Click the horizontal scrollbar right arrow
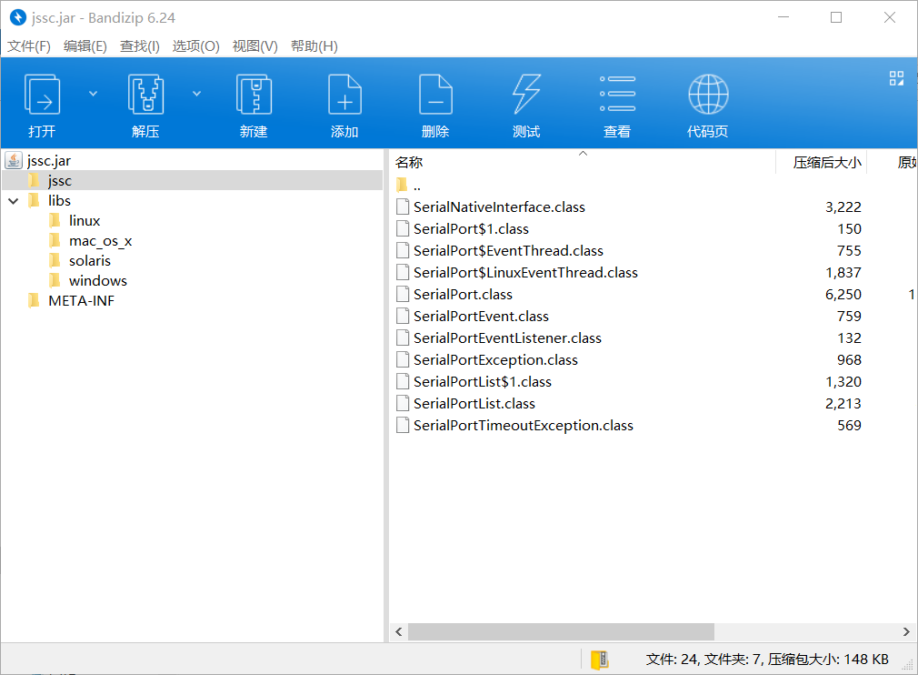Screen dimensions: 918x675 905,631
